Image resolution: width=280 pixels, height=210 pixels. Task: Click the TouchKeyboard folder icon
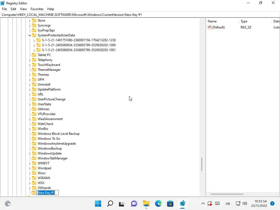point(34,65)
